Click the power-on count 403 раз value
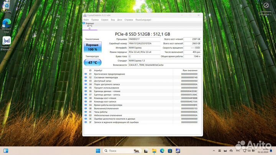 point(192,52)
